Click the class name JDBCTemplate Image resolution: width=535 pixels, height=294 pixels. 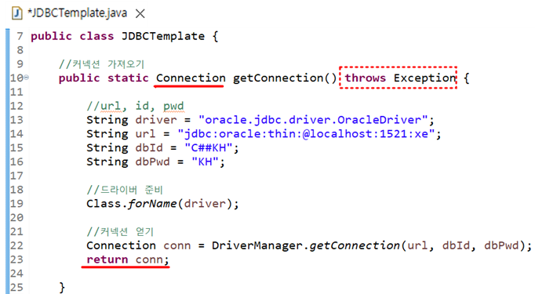point(163,36)
